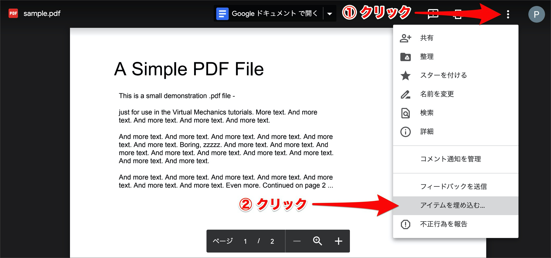The width and height of the screenshot is (551, 258).
Task: Open with Google ドキュメント button
Action: click(268, 14)
